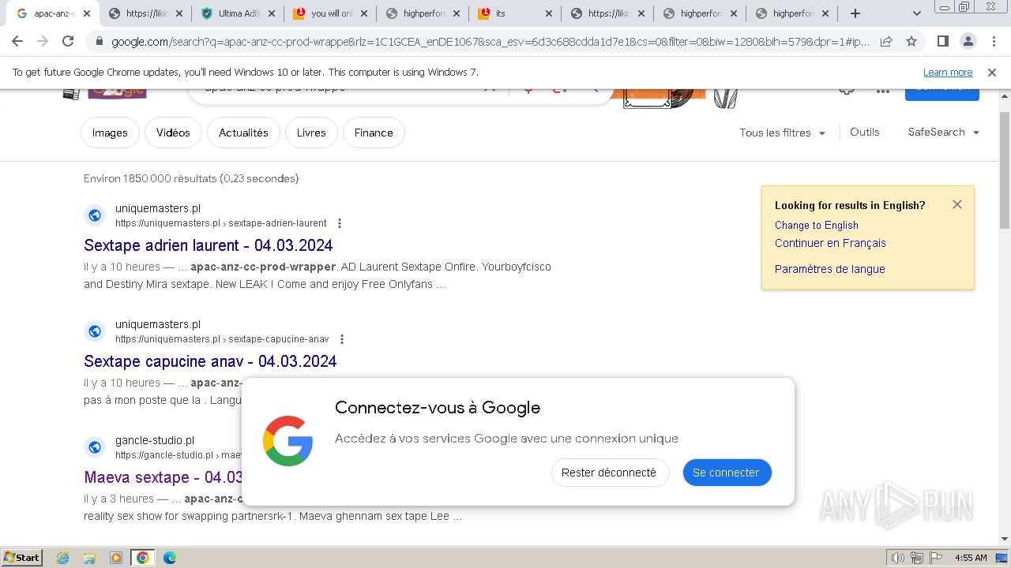Open the Action Center flag icon

936,558
